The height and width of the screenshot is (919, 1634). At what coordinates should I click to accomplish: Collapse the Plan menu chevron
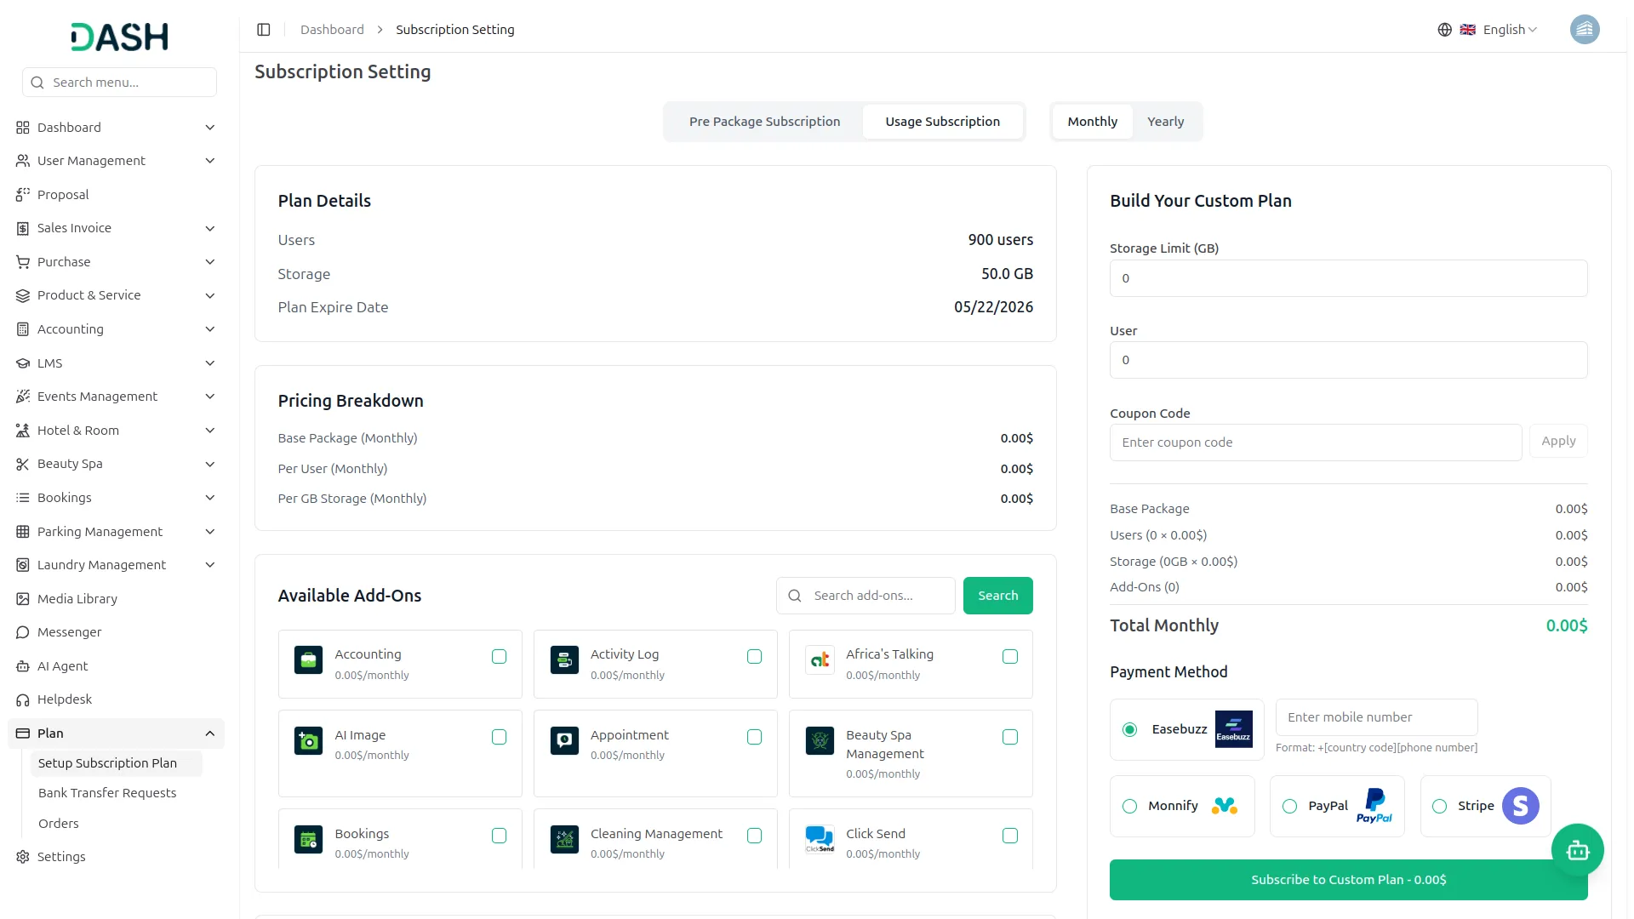click(209, 733)
